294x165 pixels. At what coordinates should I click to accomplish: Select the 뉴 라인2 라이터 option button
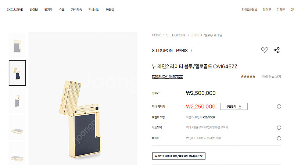[179, 156]
